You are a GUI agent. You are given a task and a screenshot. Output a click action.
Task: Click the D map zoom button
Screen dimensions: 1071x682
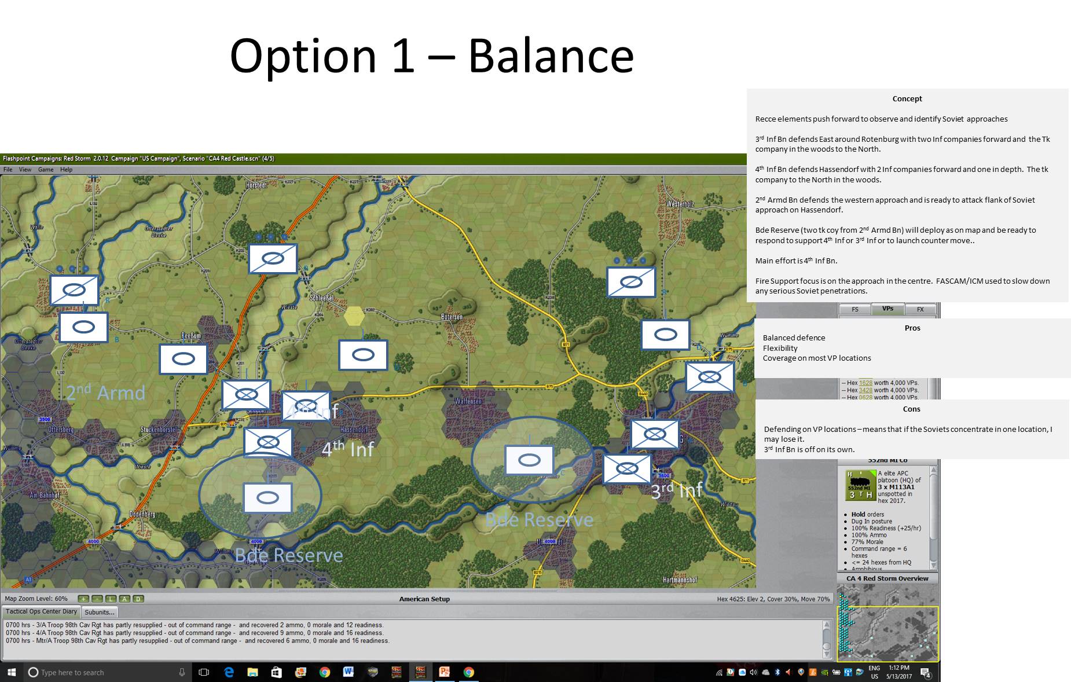coord(138,599)
